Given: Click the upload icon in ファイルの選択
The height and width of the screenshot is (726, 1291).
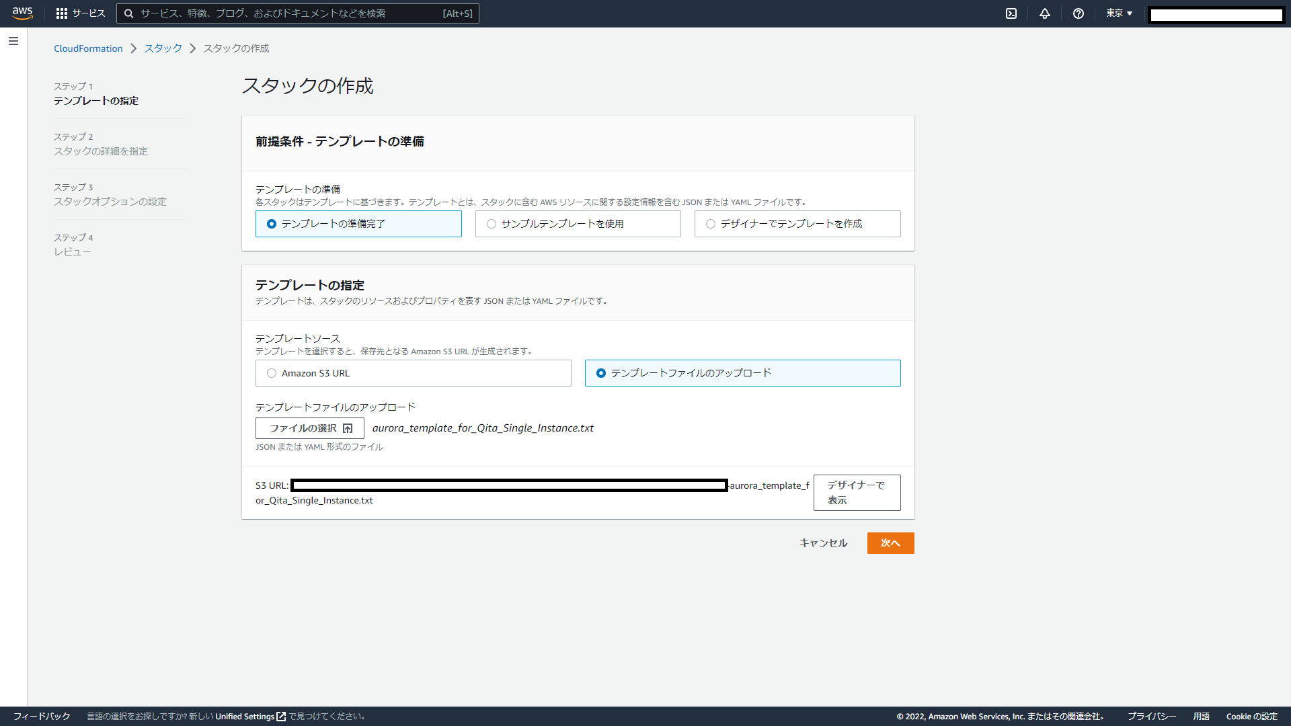Looking at the screenshot, I should [348, 428].
